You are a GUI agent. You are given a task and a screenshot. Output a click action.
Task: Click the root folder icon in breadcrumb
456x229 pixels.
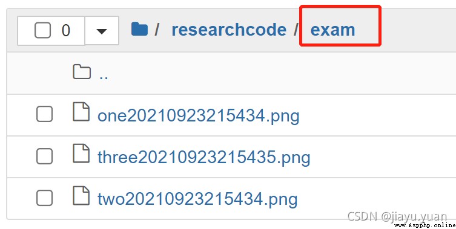139,30
